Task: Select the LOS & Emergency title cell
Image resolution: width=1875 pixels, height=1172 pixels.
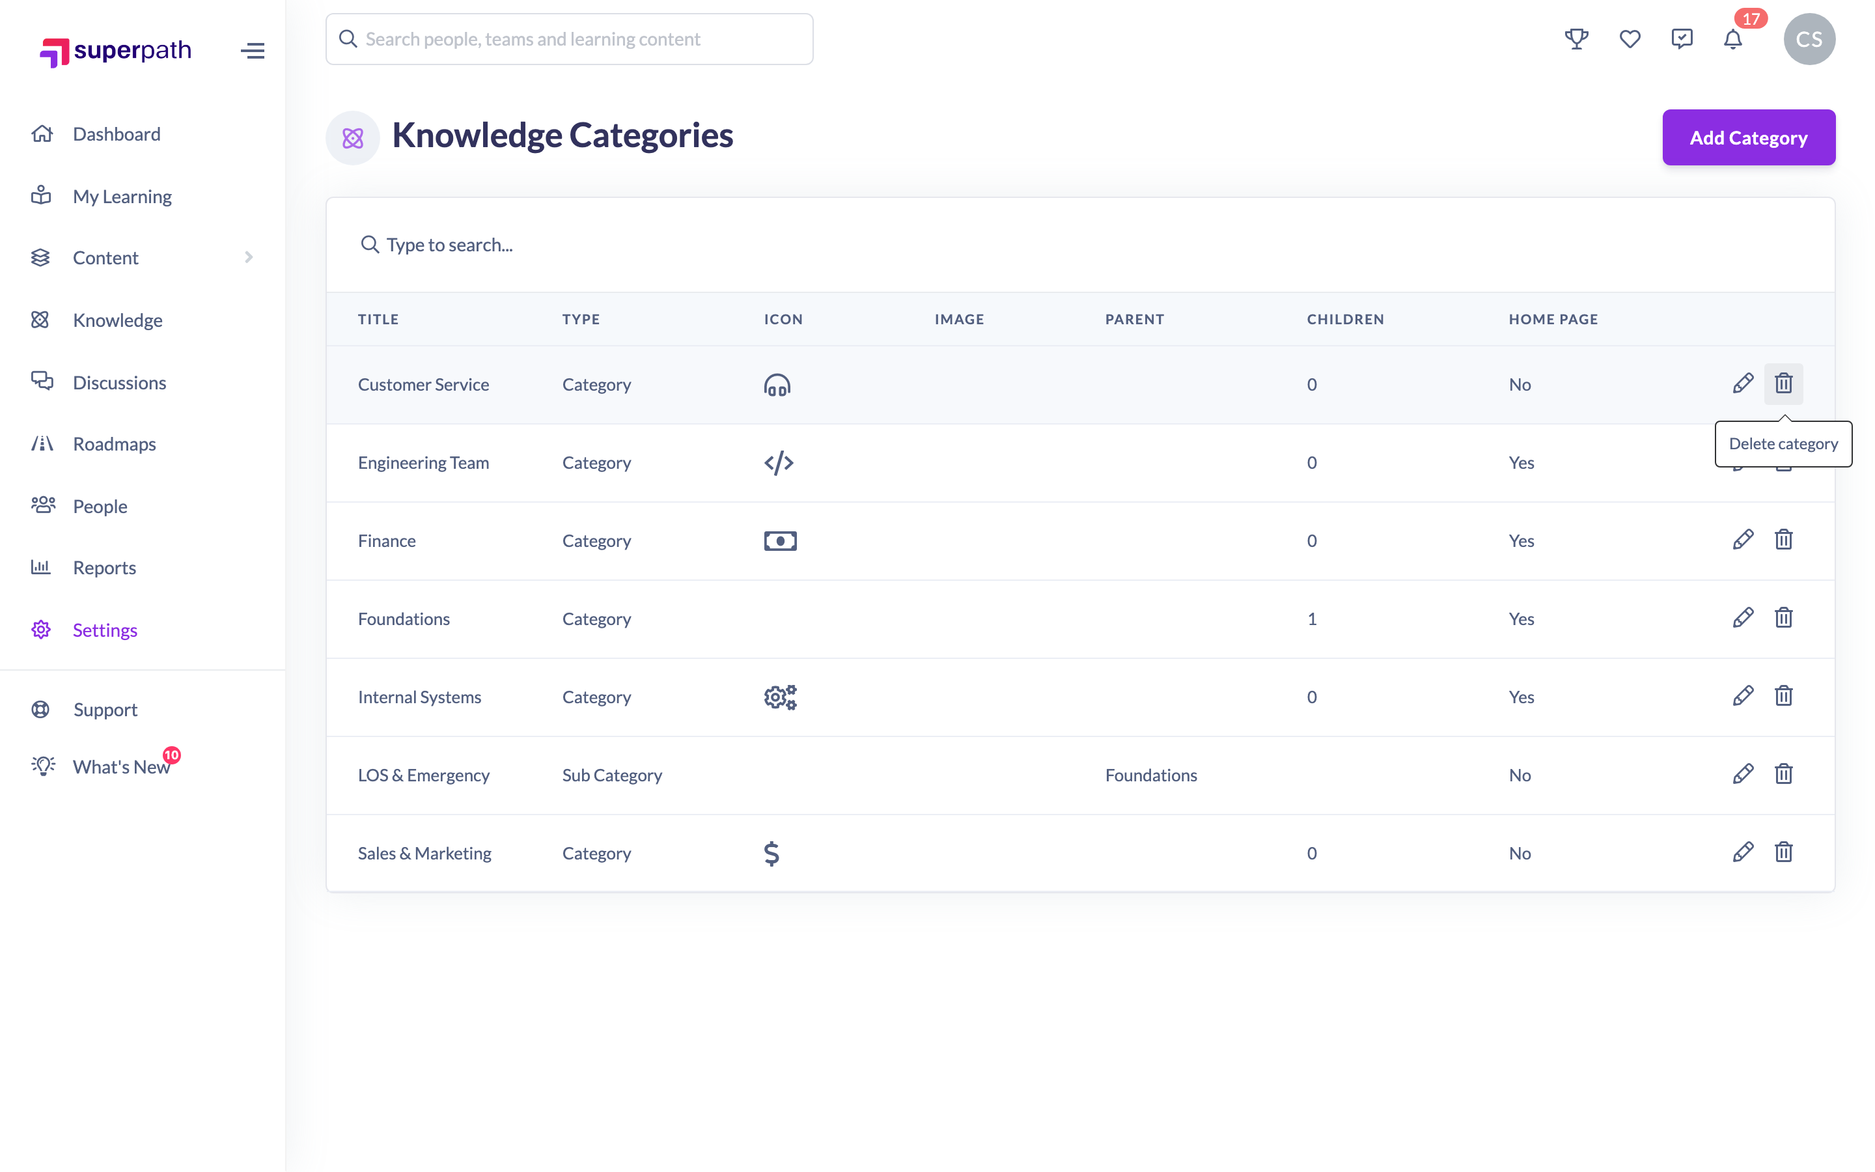Action: [424, 775]
